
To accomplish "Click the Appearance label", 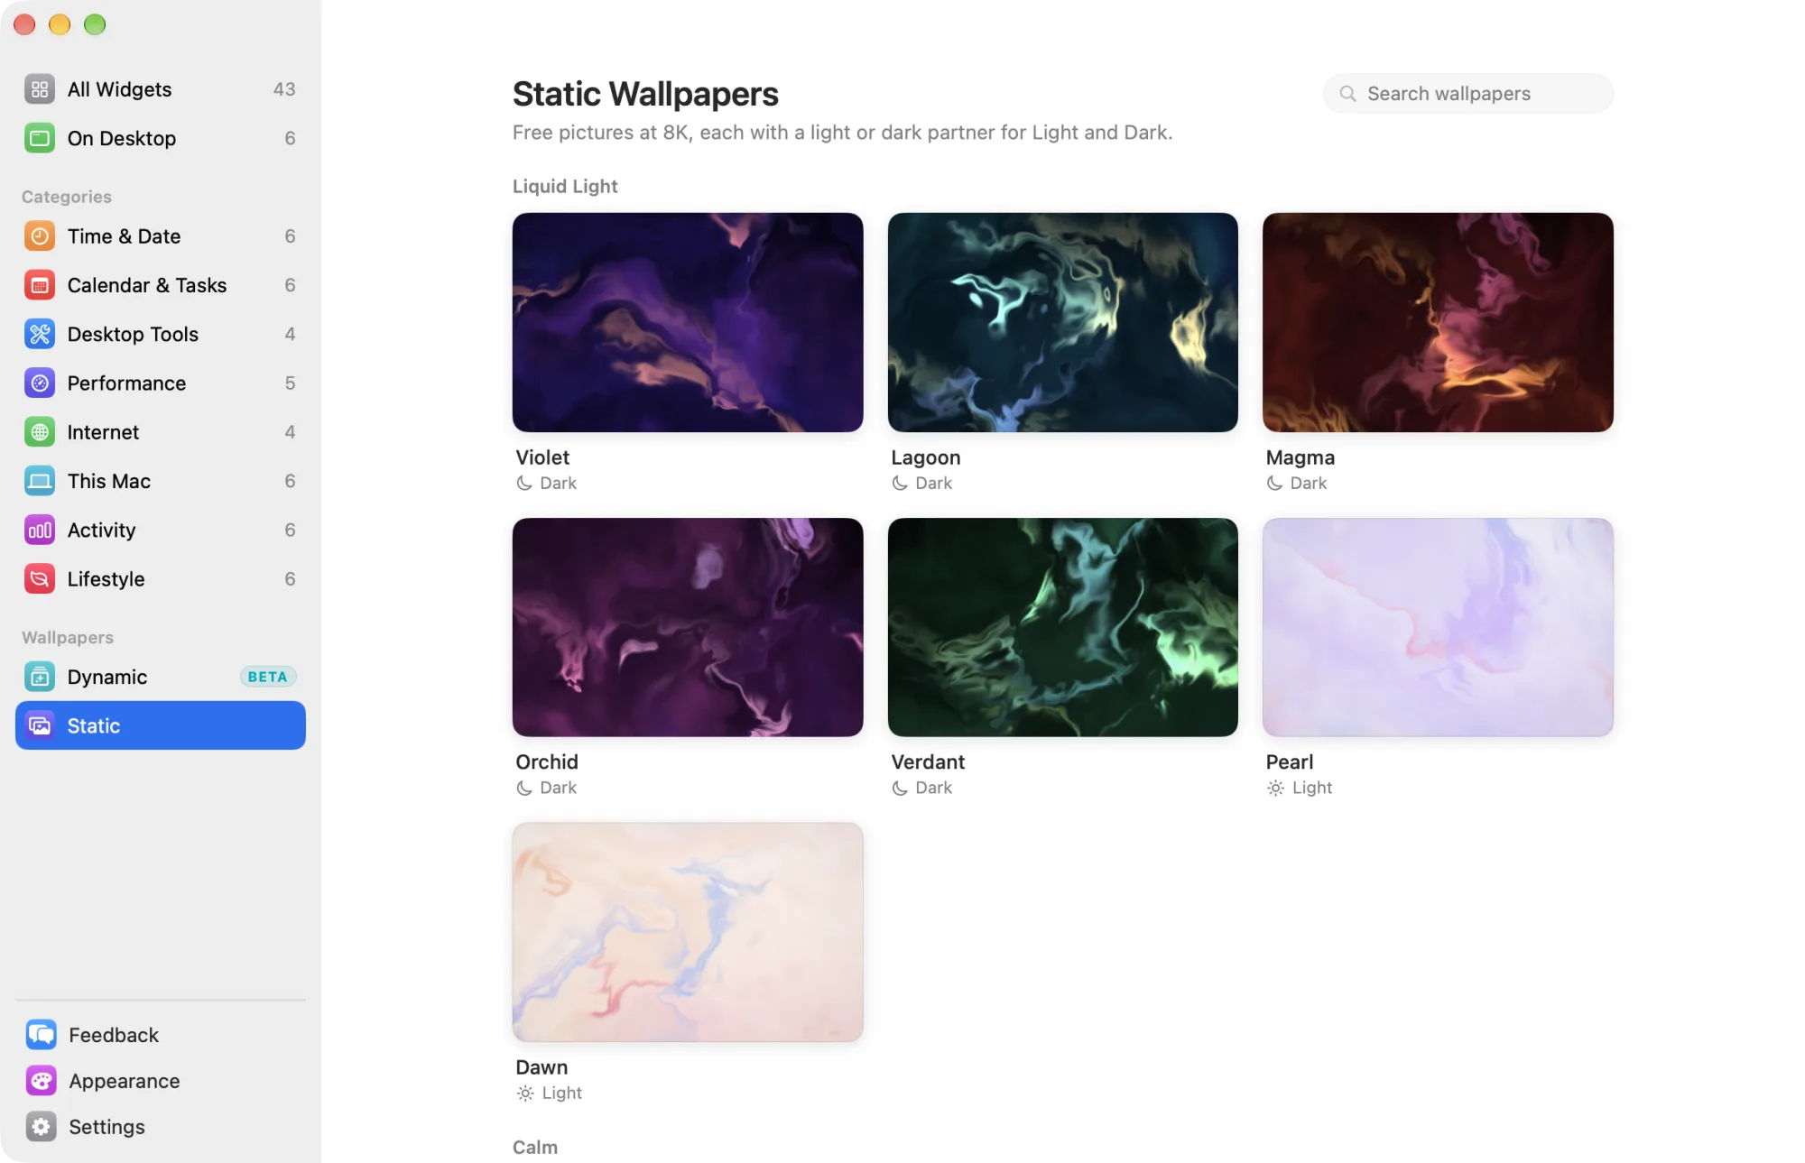I will pyautogui.click(x=125, y=1081).
